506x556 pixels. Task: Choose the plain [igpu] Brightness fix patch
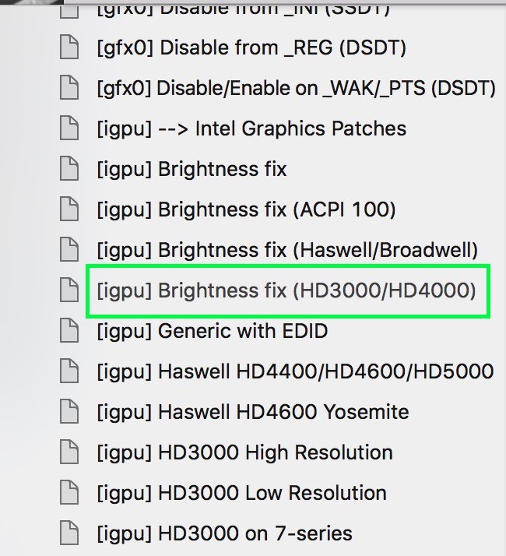click(192, 169)
